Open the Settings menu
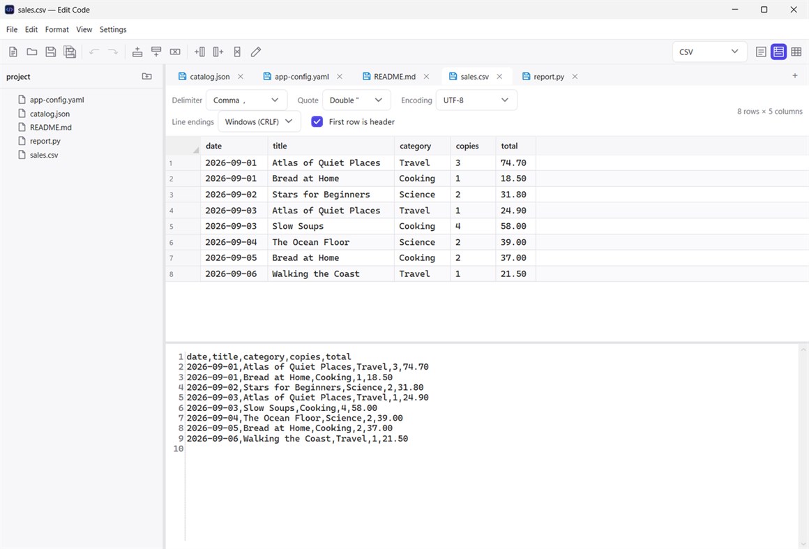The height and width of the screenshot is (549, 809). (113, 29)
